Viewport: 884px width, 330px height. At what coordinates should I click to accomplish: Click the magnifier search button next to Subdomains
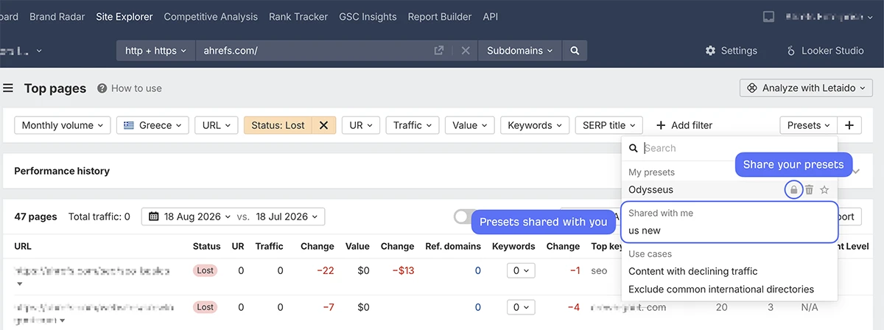pyautogui.click(x=575, y=51)
